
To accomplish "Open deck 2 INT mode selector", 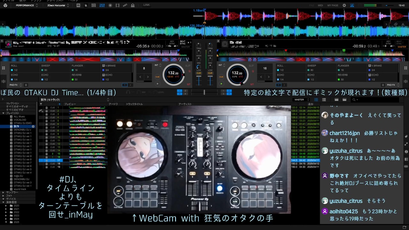I will coord(221,65).
